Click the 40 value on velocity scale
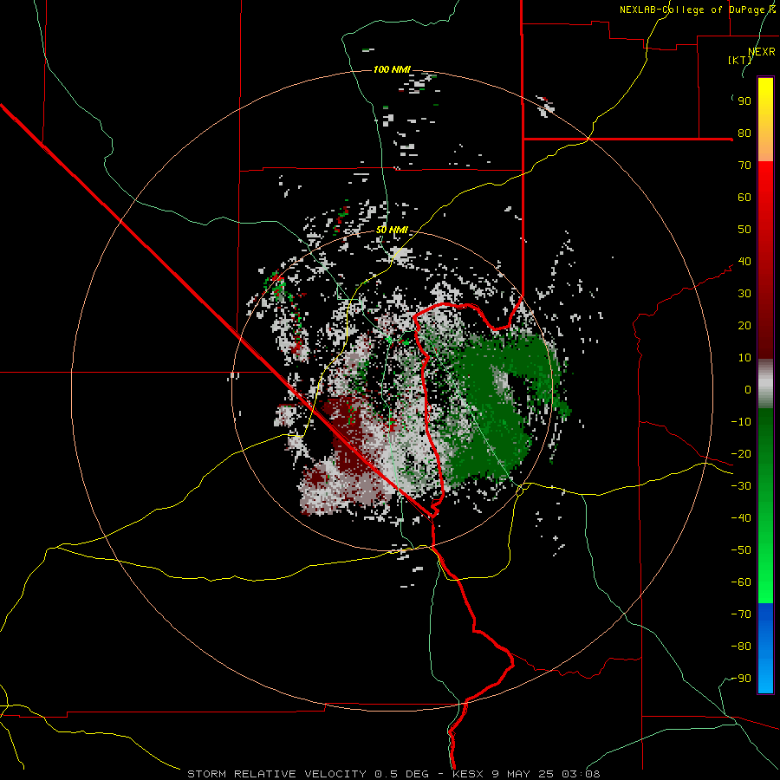 [x=744, y=261]
